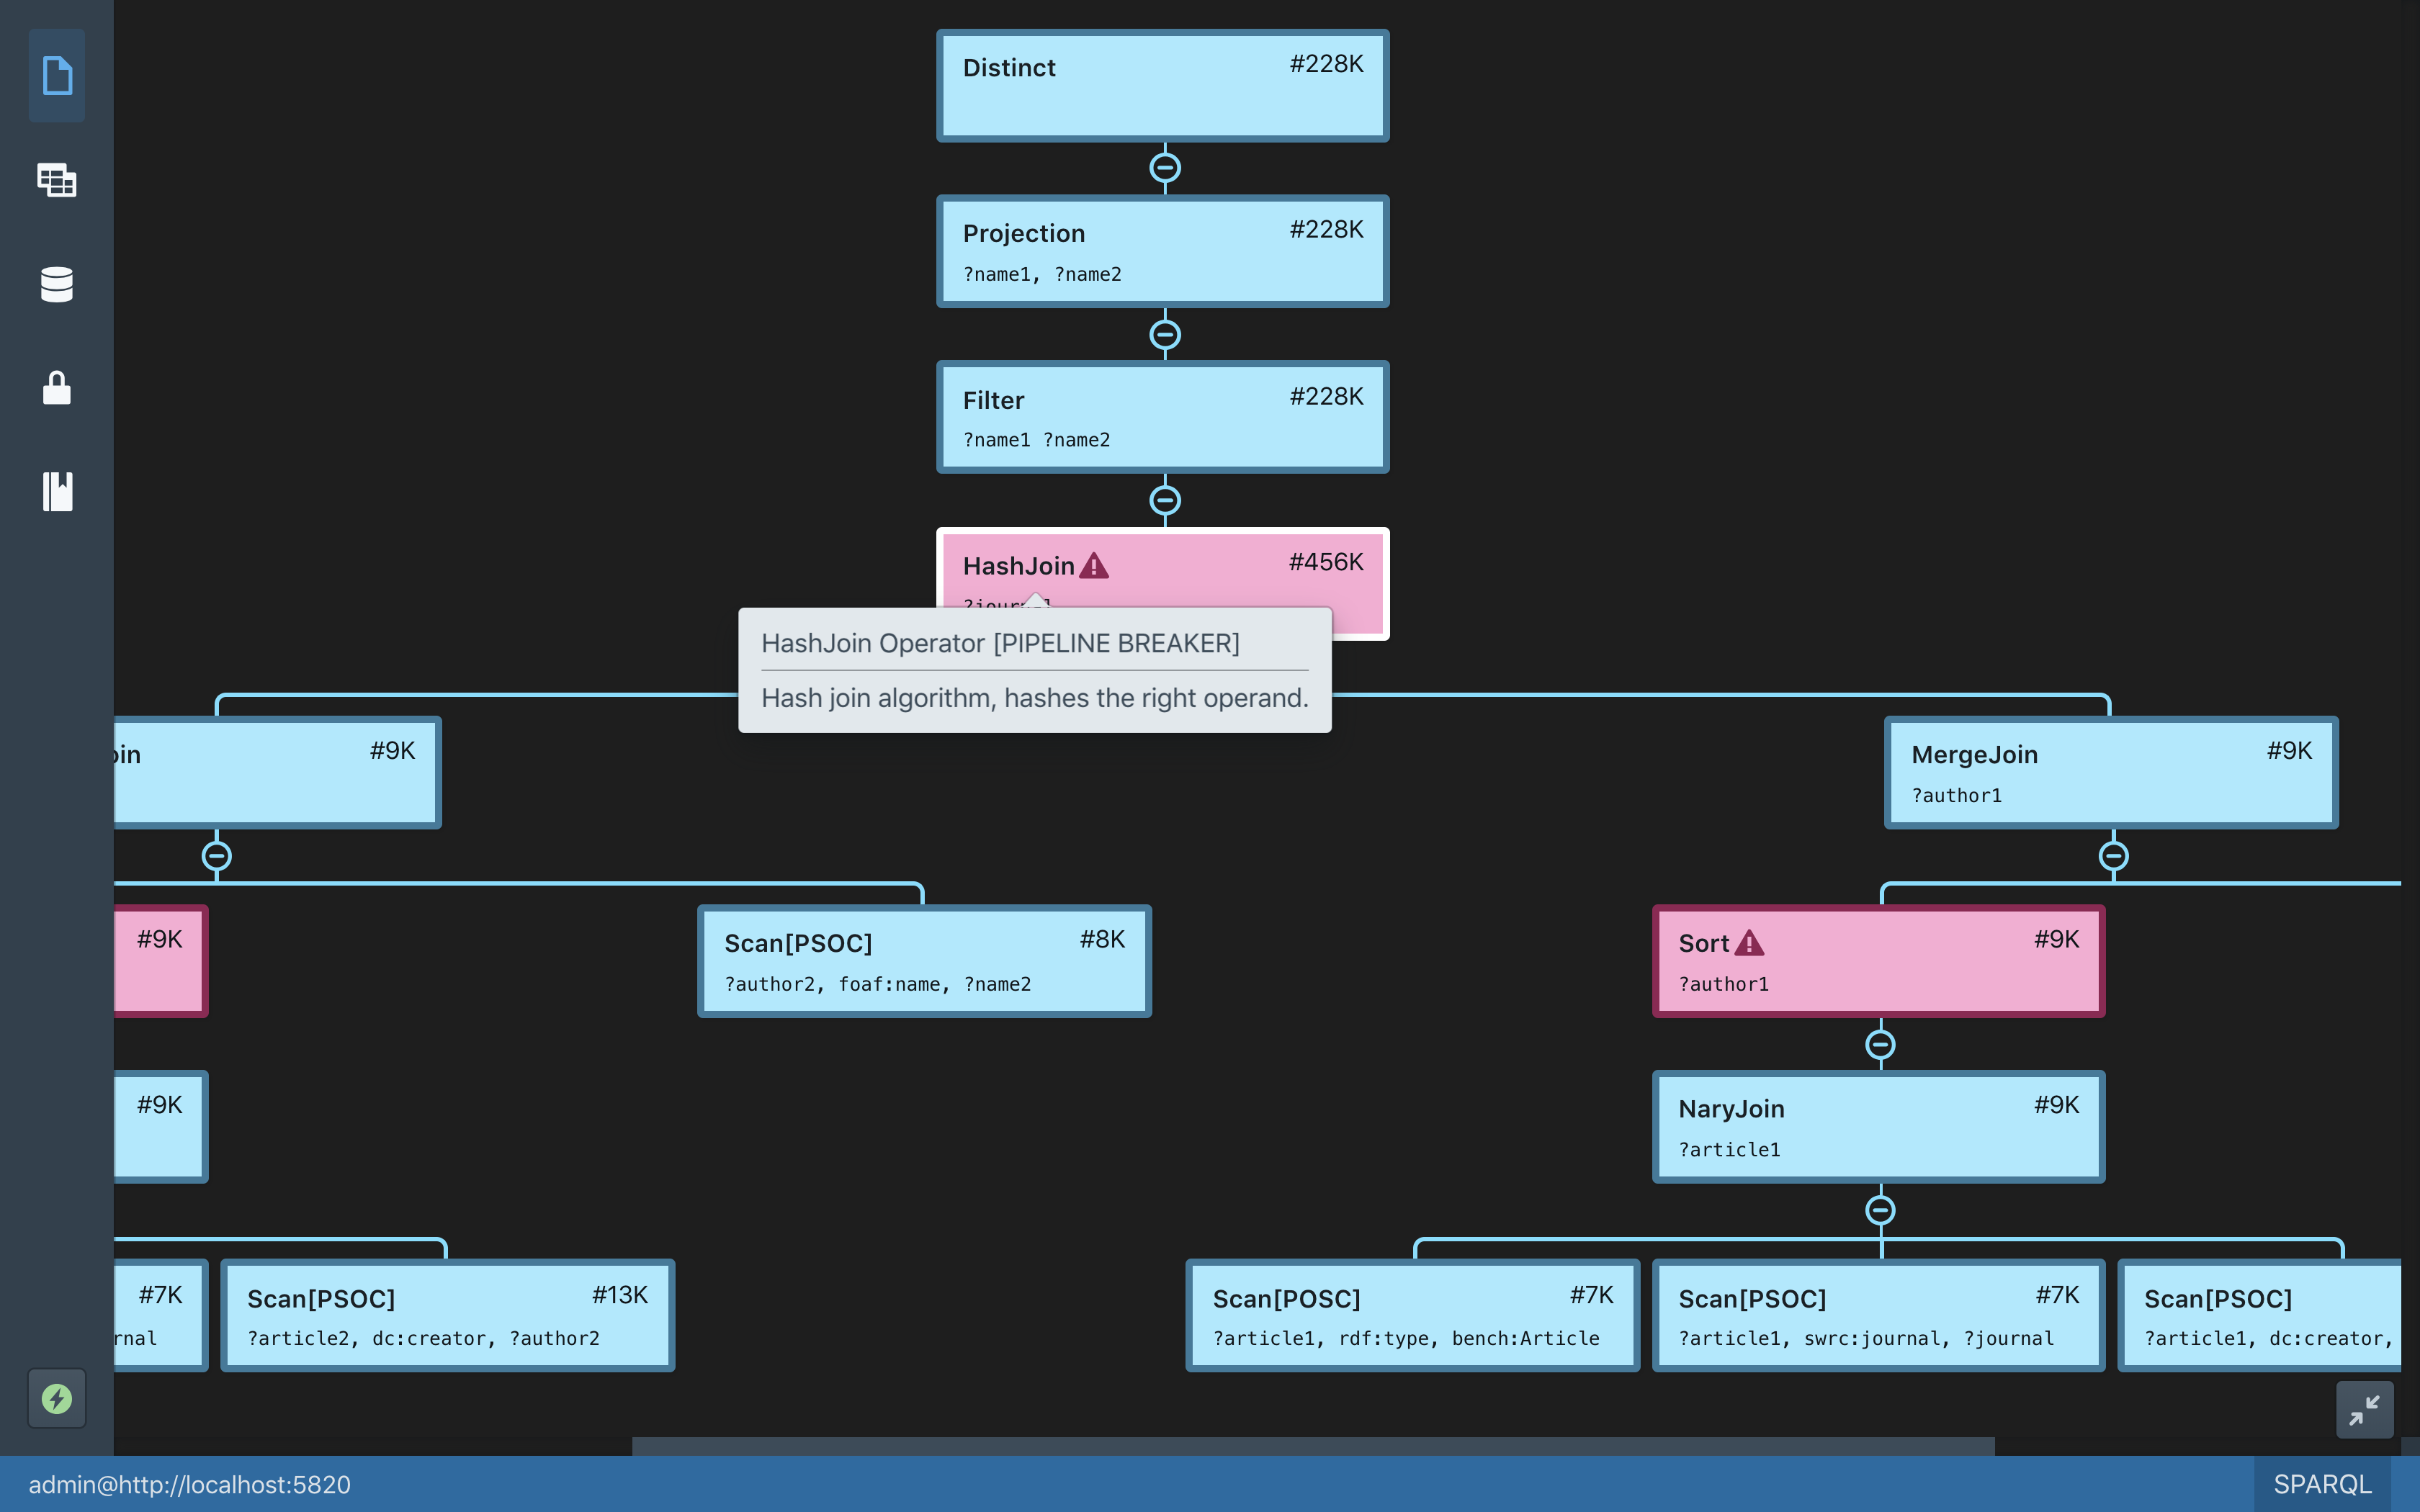Collapse the Sort node's child branch

click(x=1879, y=1046)
